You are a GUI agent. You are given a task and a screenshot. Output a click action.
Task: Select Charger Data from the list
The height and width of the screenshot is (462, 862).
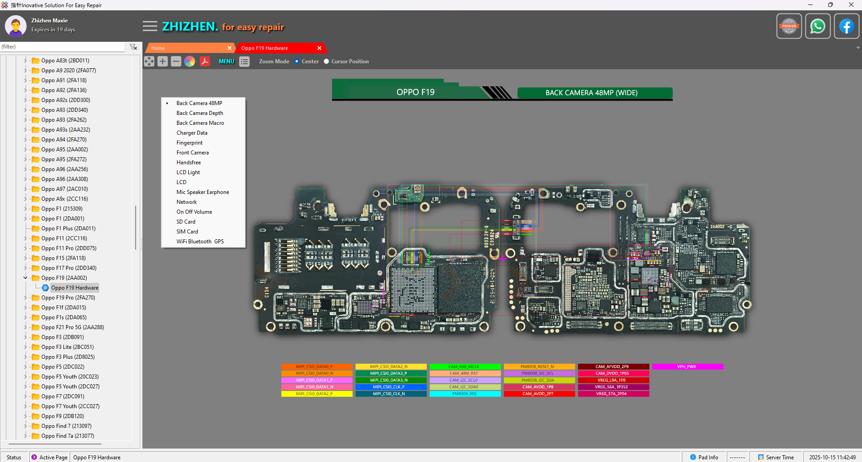coord(192,133)
